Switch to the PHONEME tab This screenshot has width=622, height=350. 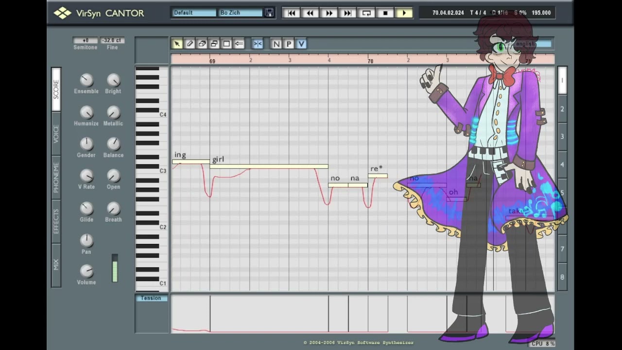pos(56,177)
